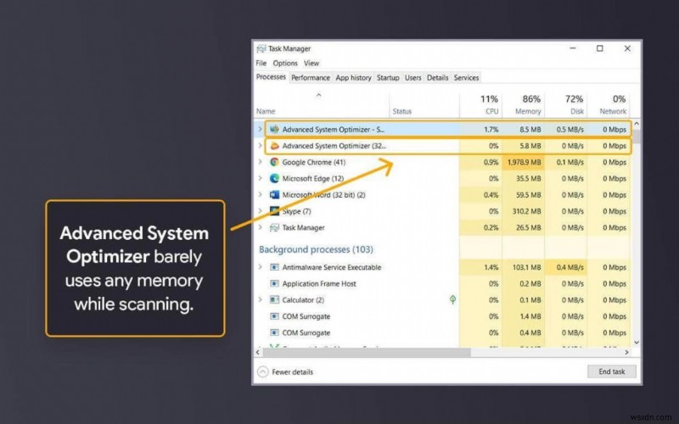Click the 59.5 MB Word memory value
This screenshot has width=679, height=424.
point(528,195)
